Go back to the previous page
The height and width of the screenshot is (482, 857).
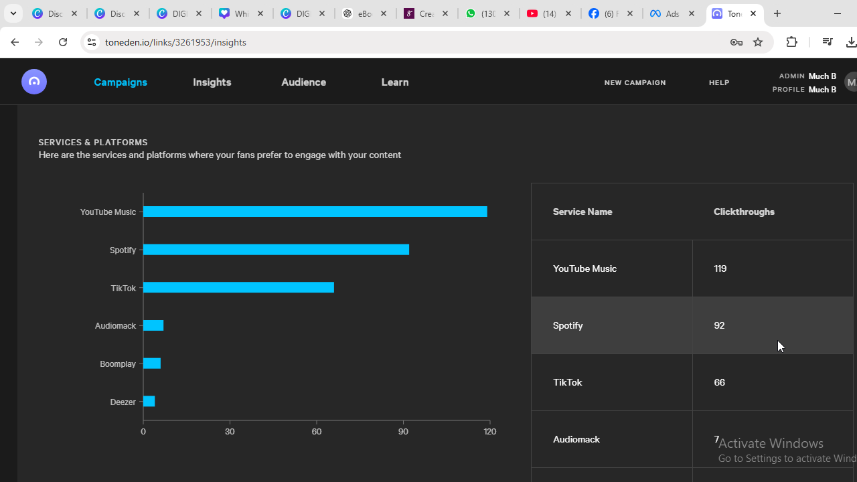coord(15,42)
